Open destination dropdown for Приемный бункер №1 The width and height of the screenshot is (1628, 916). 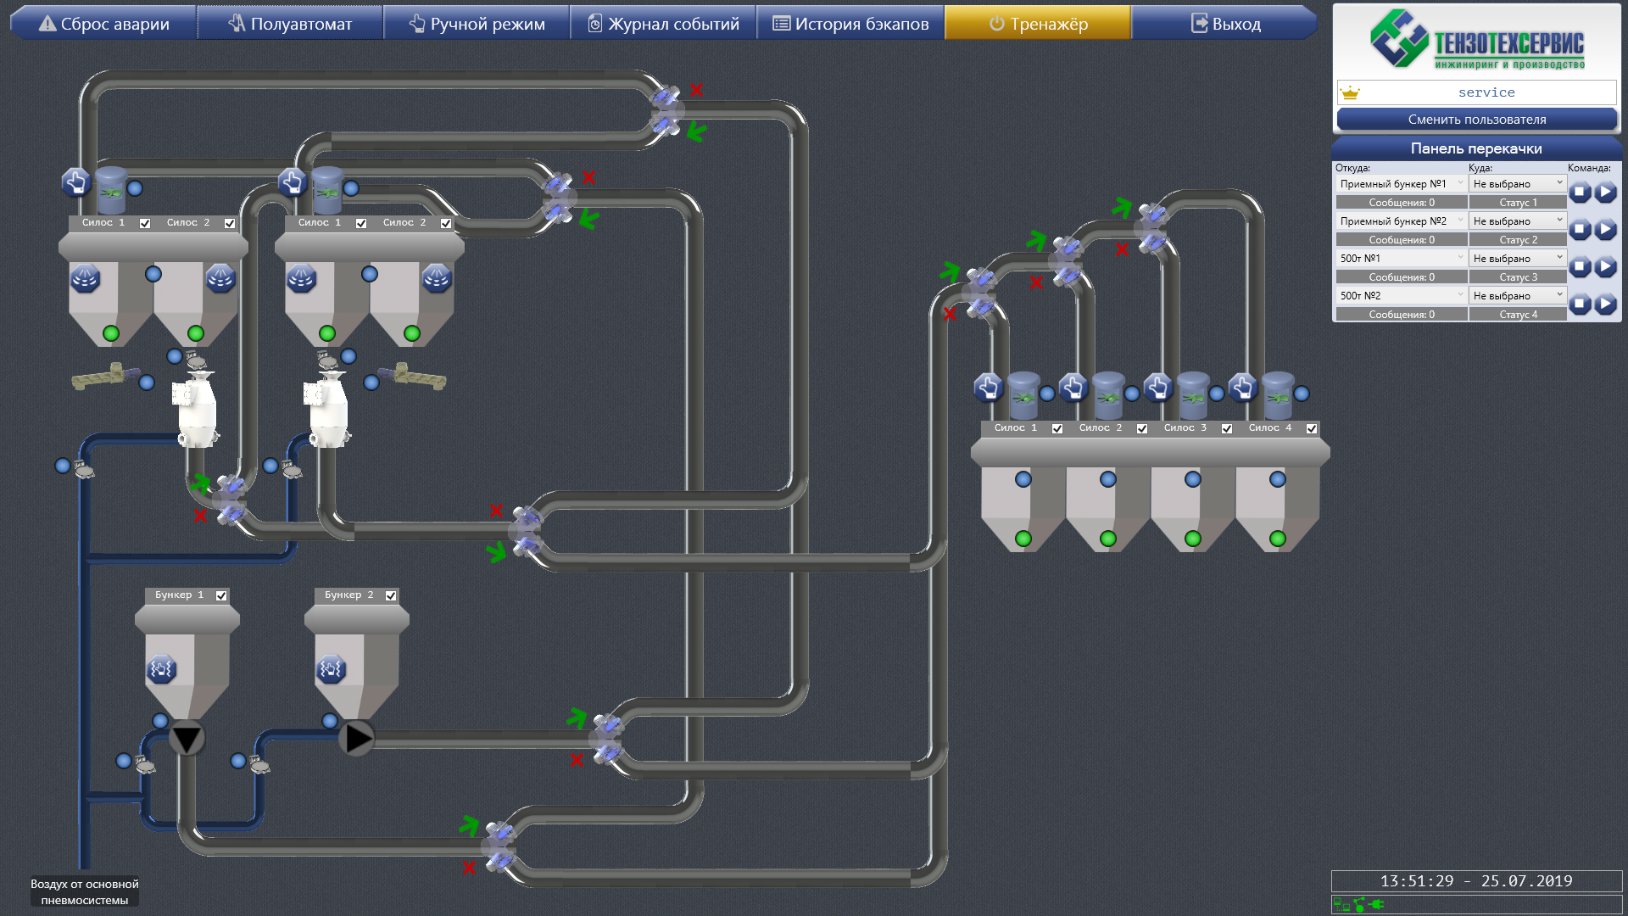coord(1517,183)
